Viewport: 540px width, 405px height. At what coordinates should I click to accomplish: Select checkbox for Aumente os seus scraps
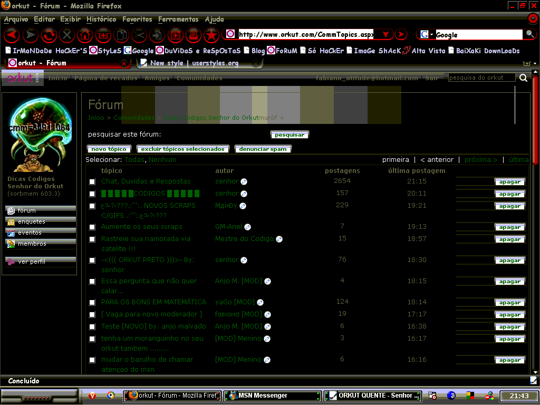pyautogui.click(x=92, y=227)
